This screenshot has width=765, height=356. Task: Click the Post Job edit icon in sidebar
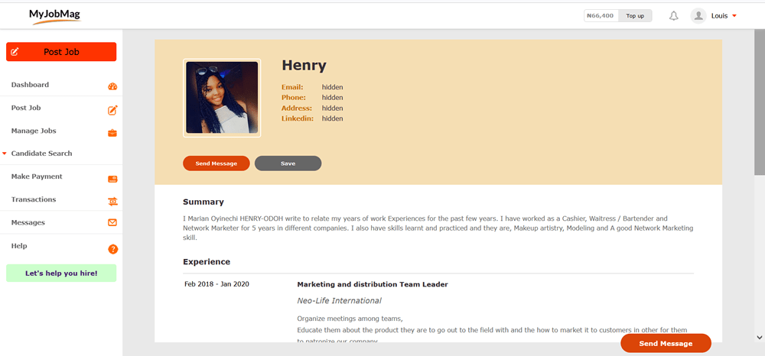[112, 110]
